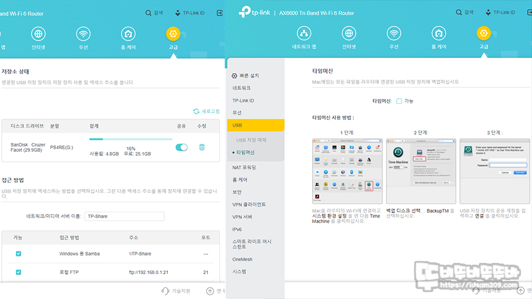
Task: Open 무선 sidebar entry
Action: tap(237, 113)
